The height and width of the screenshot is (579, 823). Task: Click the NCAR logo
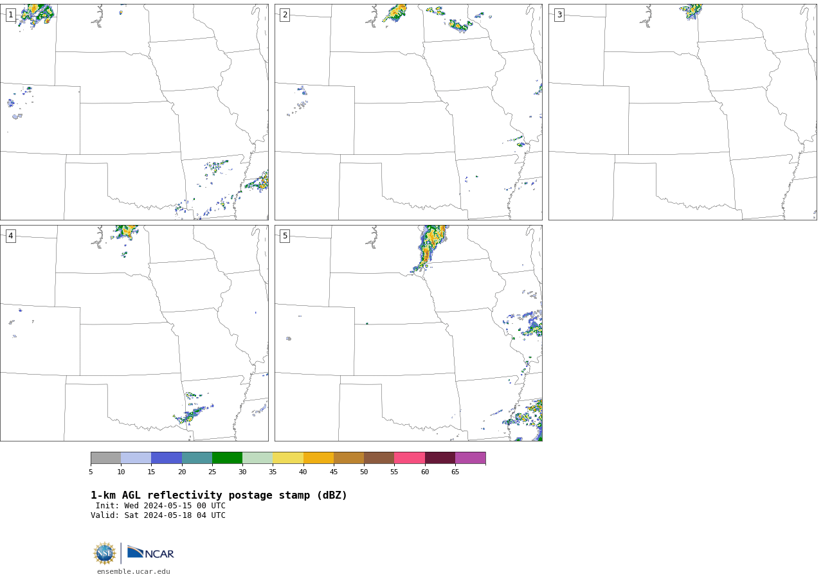tap(150, 553)
